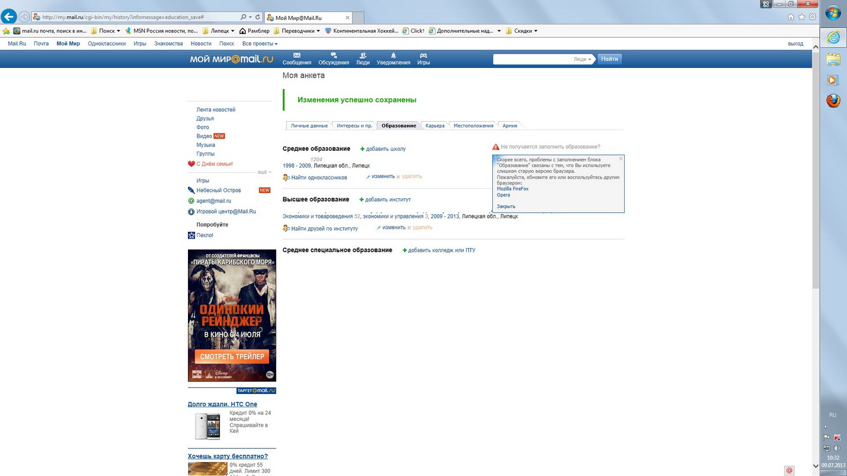The image size is (847, 476).
Task: Click the red heart С Днём семьи icon
Action: click(x=191, y=164)
